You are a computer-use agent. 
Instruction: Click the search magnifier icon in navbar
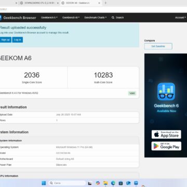tap(113, 18)
